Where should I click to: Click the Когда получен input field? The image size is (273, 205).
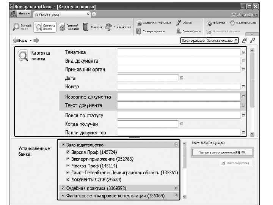pyautogui.click(x=148, y=124)
